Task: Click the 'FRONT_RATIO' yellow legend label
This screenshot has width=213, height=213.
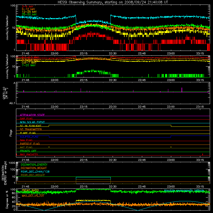Action: pyautogui.click(x=30, y=190)
